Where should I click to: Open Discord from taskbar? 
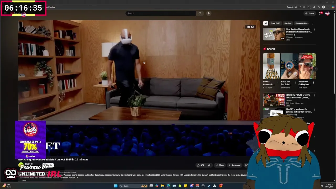click(x=191, y=186)
